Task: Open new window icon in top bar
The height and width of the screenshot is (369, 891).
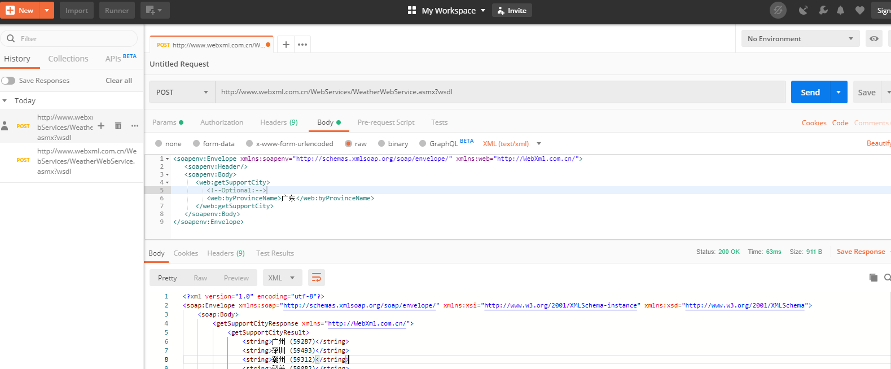Action: pyautogui.click(x=154, y=10)
